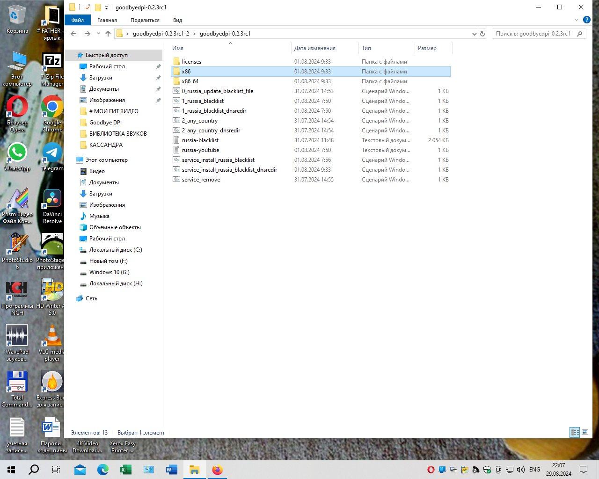599x479 pixels.
Task: Switch to details list view
Action: 574,433
